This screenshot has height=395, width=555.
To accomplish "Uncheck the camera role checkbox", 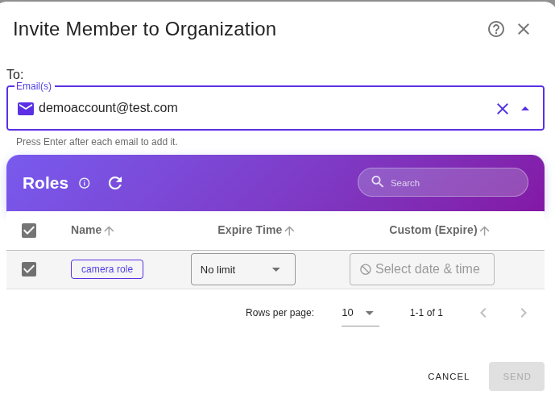I will click(29, 269).
